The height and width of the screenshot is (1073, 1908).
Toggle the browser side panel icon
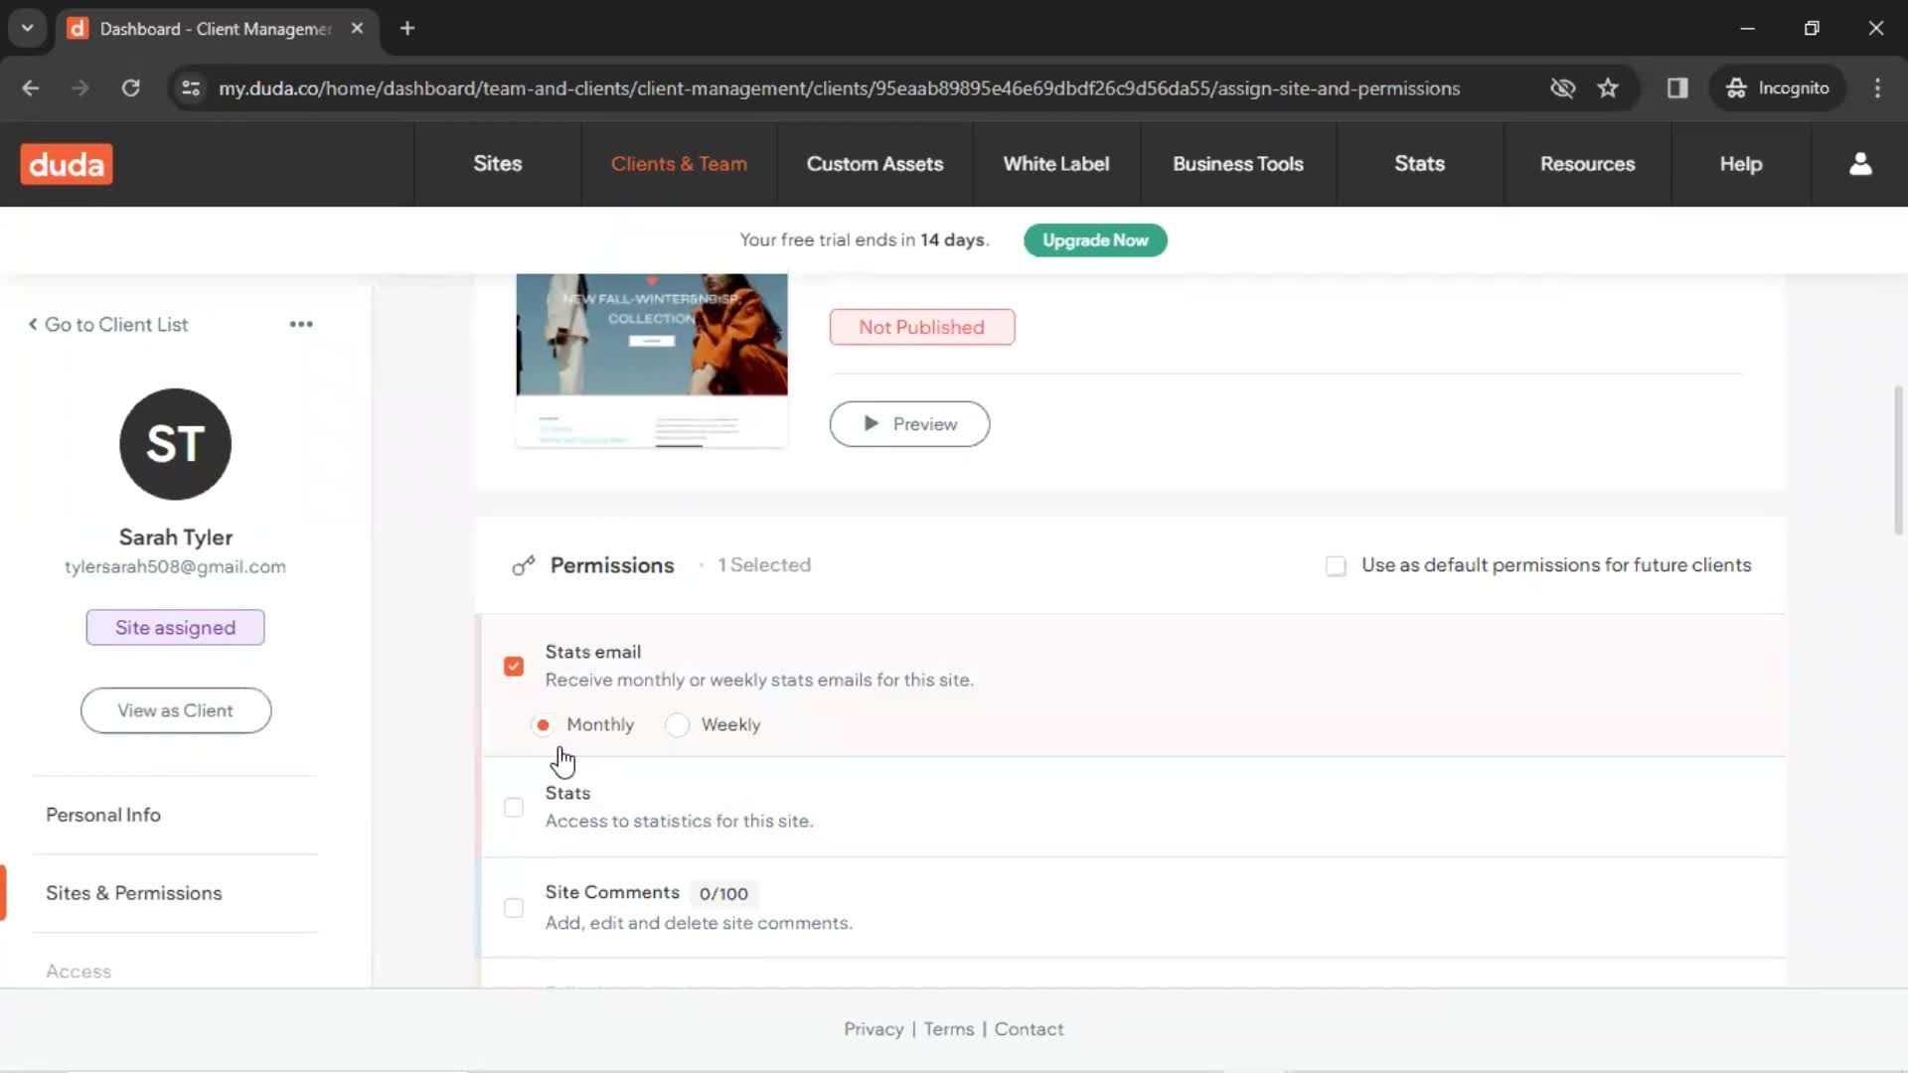[x=1677, y=88]
